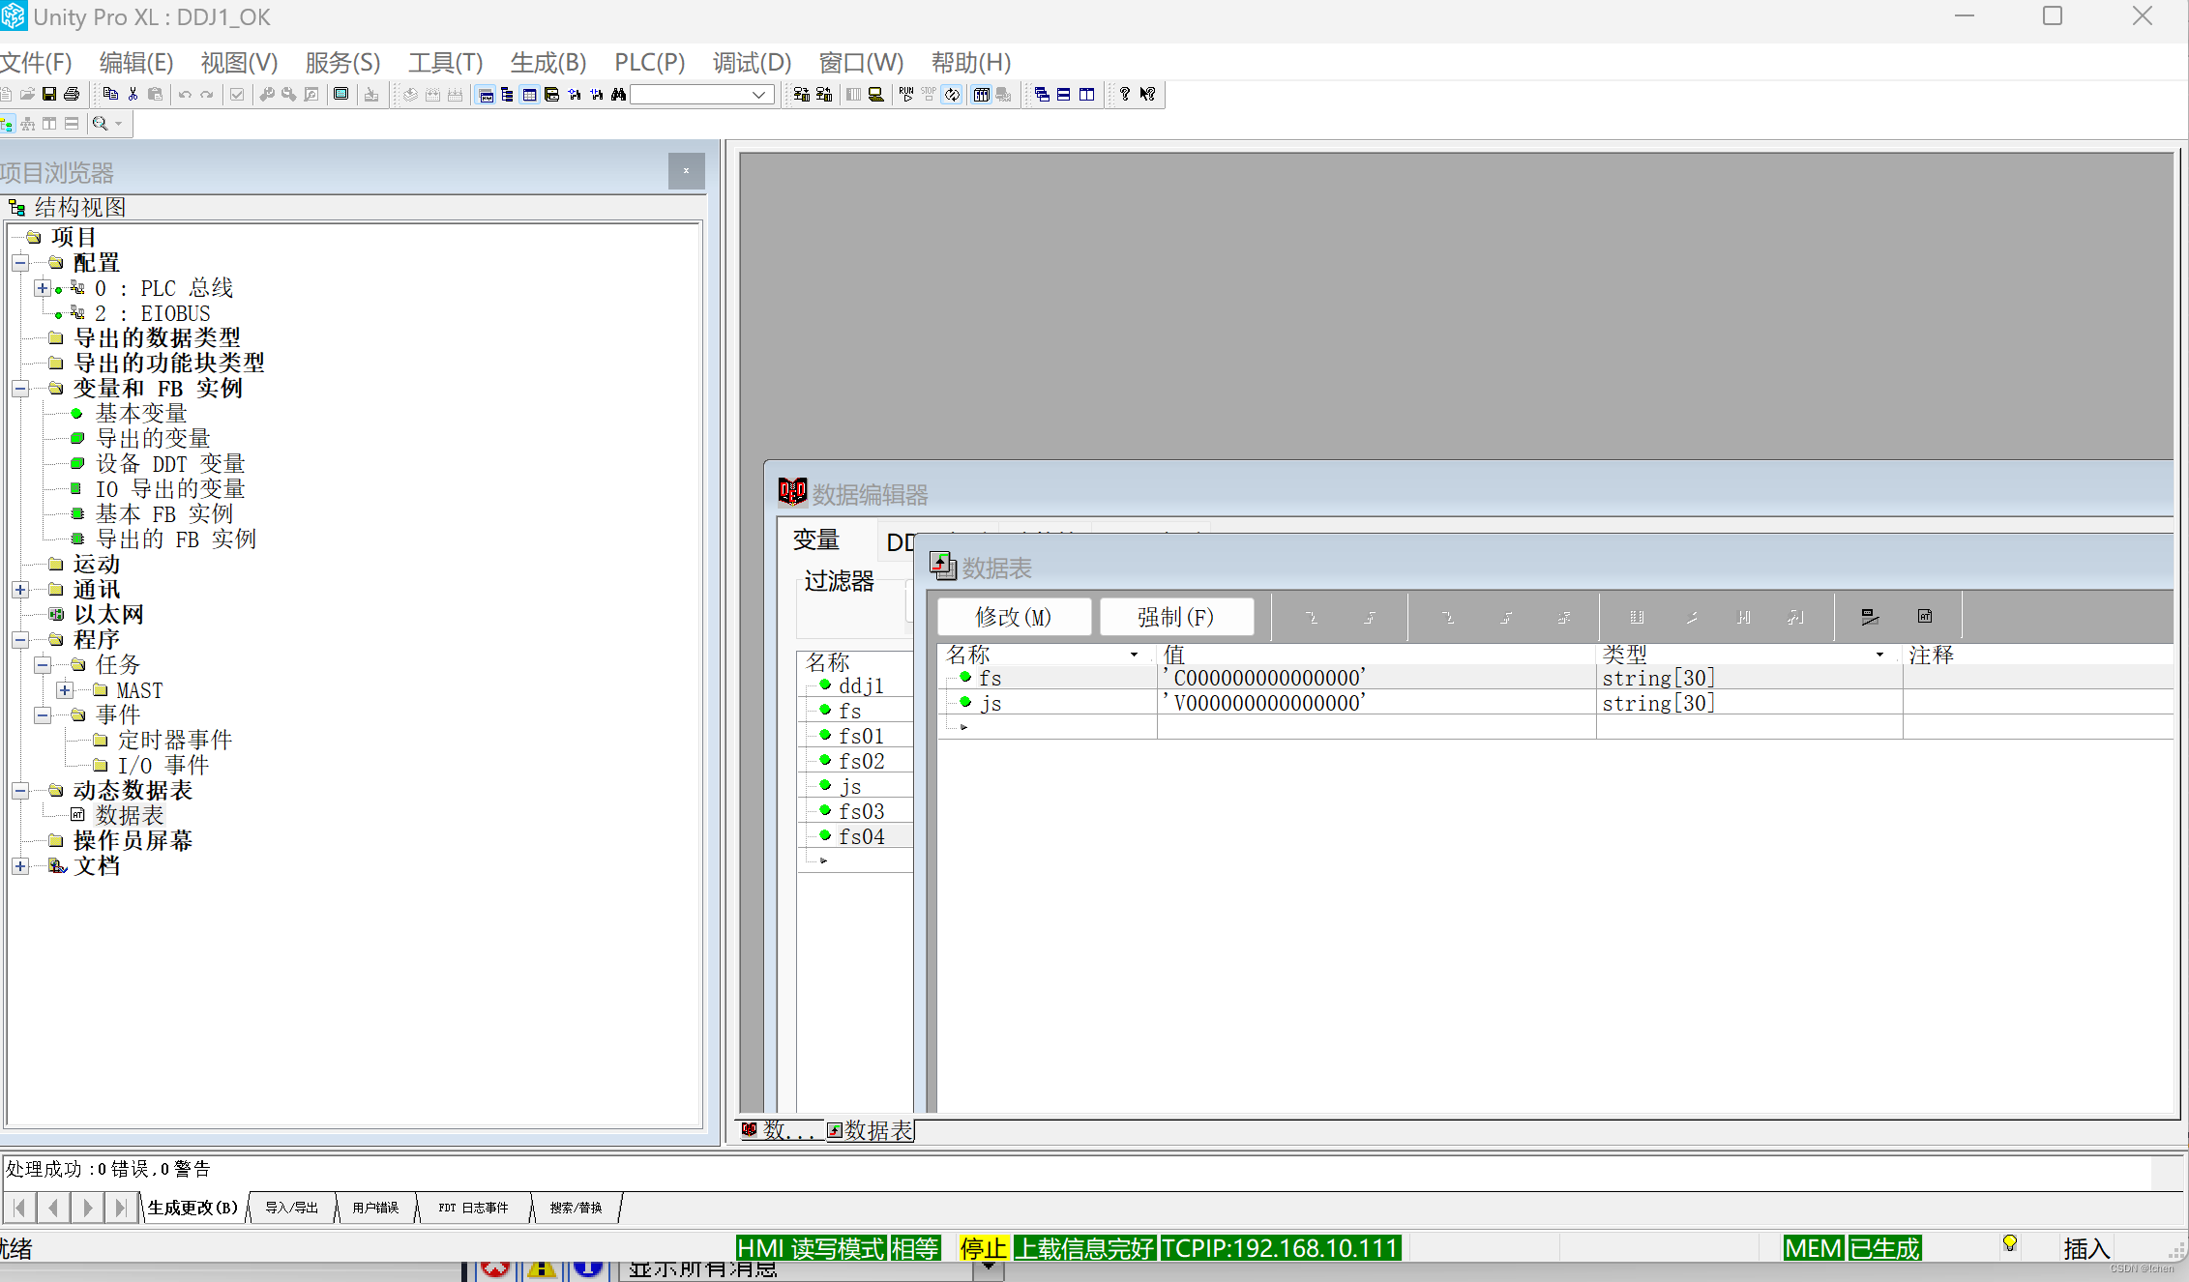This screenshot has height=1282, width=2189.
Task: Close the 项目浏览器 panel
Action: 686,171
